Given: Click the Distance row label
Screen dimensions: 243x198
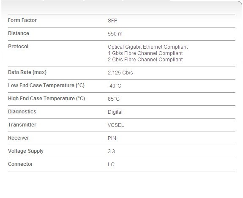Looking at the screenshot, I should coord(19,33).
